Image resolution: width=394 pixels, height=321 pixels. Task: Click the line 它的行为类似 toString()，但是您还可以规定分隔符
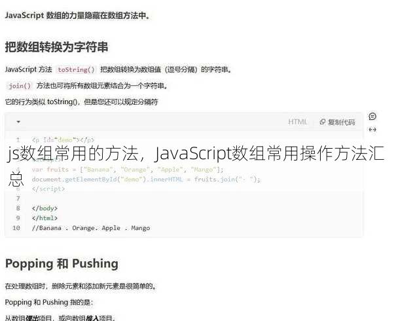[81, 102]
